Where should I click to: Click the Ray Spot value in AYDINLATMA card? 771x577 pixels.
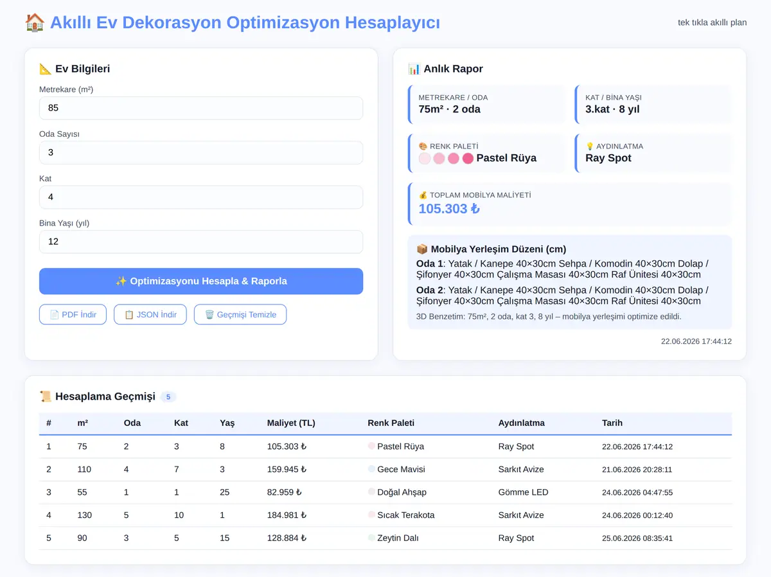608,158
